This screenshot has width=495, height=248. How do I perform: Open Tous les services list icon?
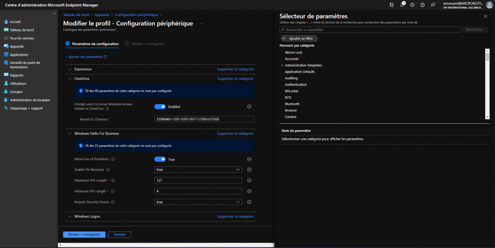click(6, 38)
